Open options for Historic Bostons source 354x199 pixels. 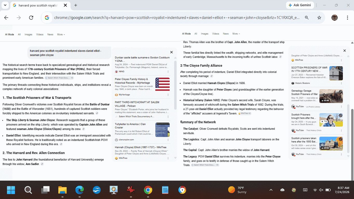(341, 83)
